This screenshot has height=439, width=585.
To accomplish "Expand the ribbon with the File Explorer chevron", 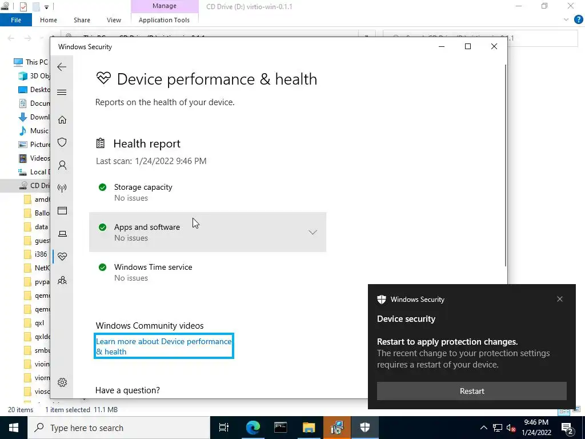I will pyautogui.click(x=566, y=20).
